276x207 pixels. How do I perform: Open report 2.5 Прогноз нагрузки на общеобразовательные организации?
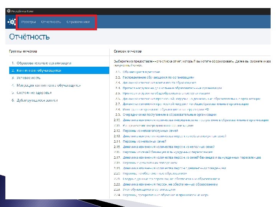pyautogui.click(x=166, y=93)
